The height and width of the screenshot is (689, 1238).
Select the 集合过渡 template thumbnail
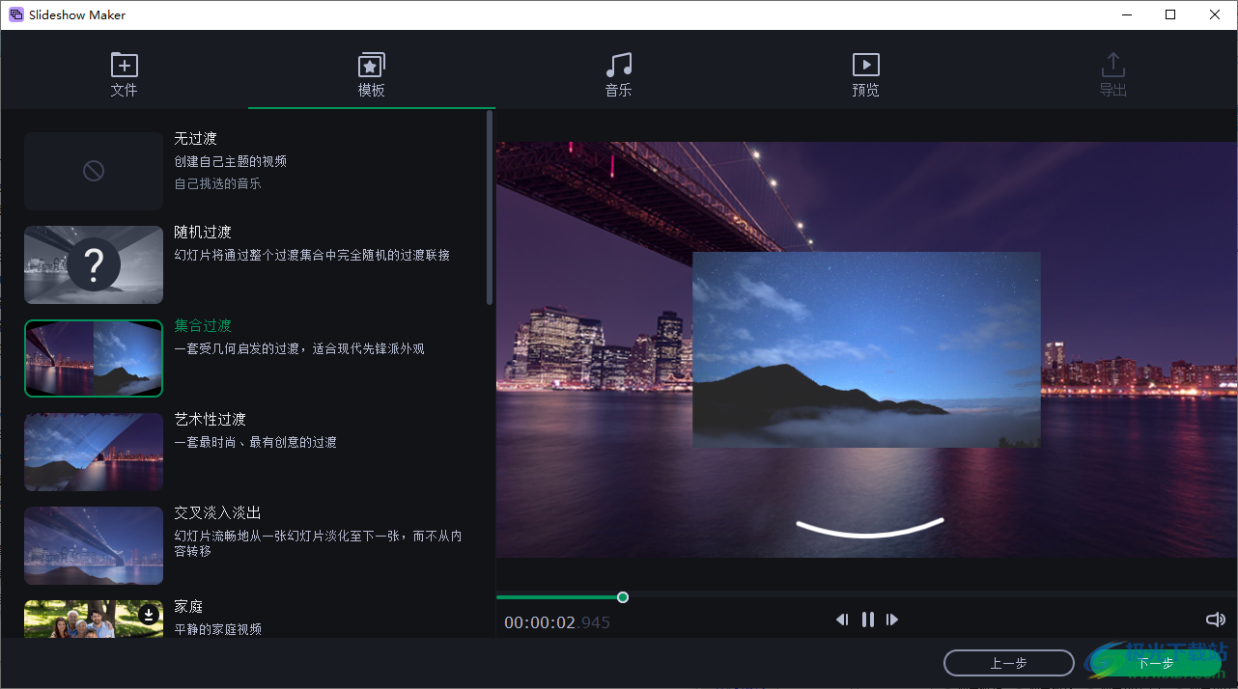tap(94, 358)
